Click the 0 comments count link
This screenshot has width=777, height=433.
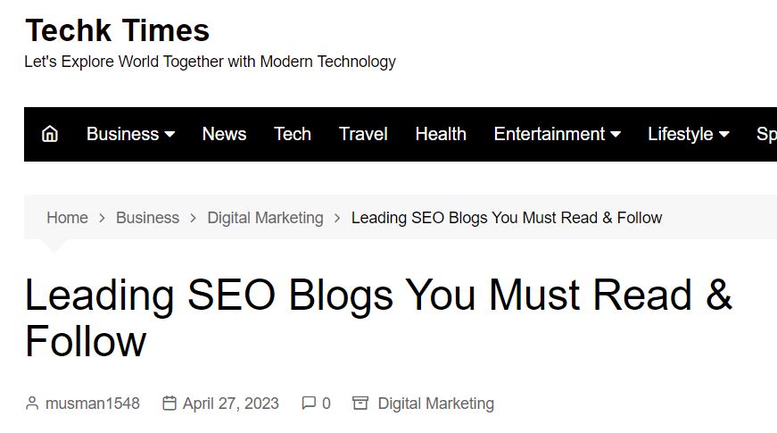[x=327, y=404]
